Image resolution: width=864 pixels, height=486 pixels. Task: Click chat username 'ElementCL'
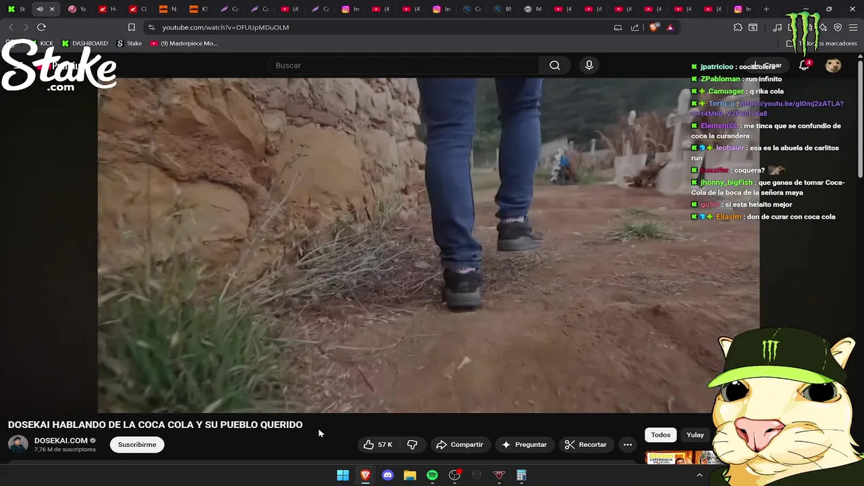coord(719,126)
